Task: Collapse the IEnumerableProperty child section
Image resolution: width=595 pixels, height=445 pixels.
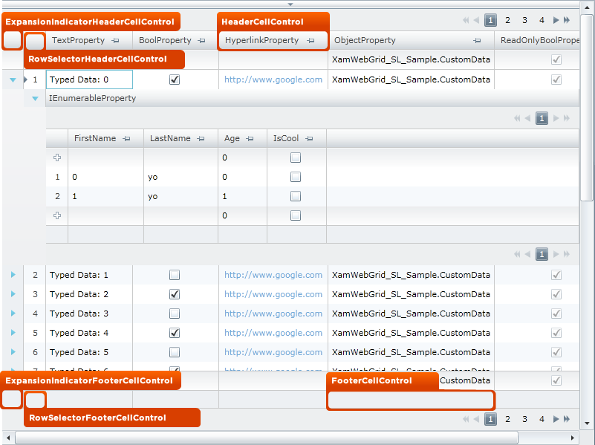Action: click(x=35, y=98)
